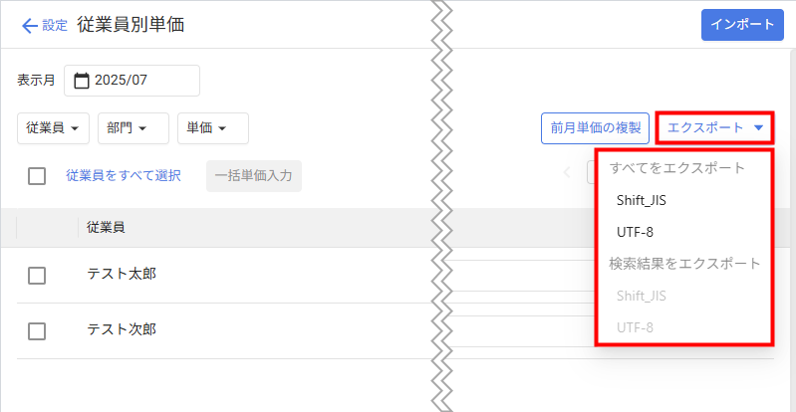Click the 2025/07 month input field
The height and width of the screenshot is (412, 796).
132,81
